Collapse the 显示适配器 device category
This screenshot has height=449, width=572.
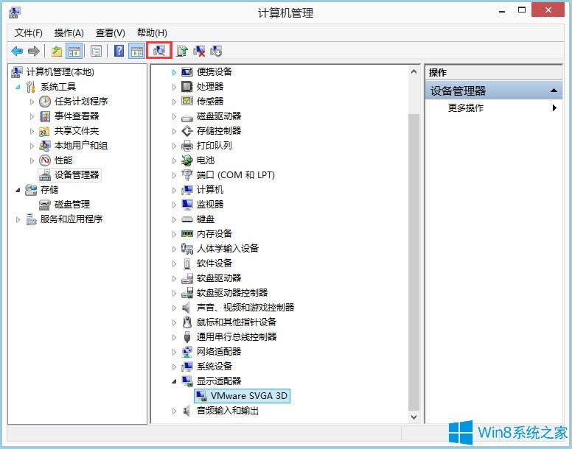click(x=175, y=381)
